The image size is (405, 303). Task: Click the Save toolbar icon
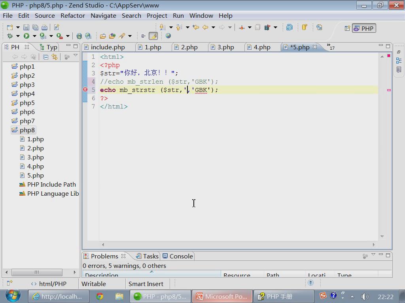coord(26,27)
